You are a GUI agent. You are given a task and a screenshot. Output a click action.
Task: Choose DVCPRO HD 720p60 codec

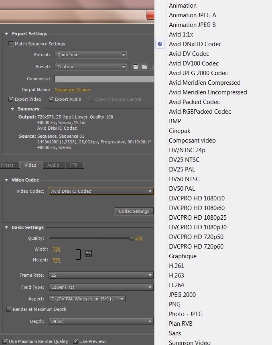(x=196, y=247)
